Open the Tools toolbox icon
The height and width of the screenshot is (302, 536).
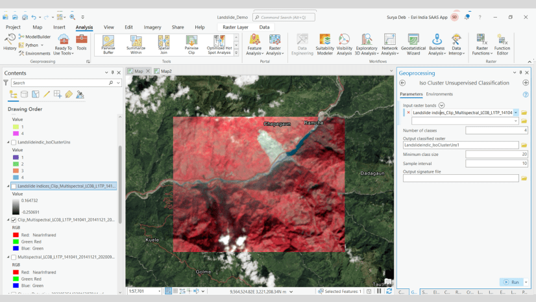pyautogui.click(x=81, y=42)
